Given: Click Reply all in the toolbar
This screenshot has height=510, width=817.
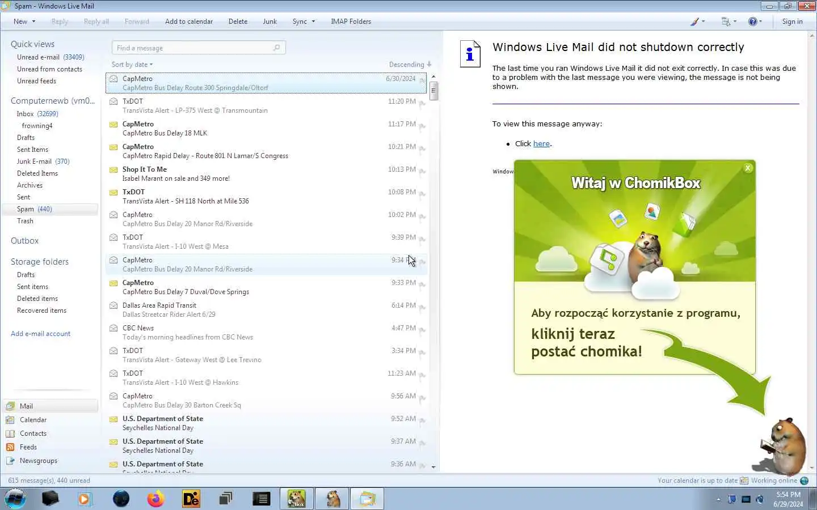Looking at the screenshot, I should [x=96, y=22].
